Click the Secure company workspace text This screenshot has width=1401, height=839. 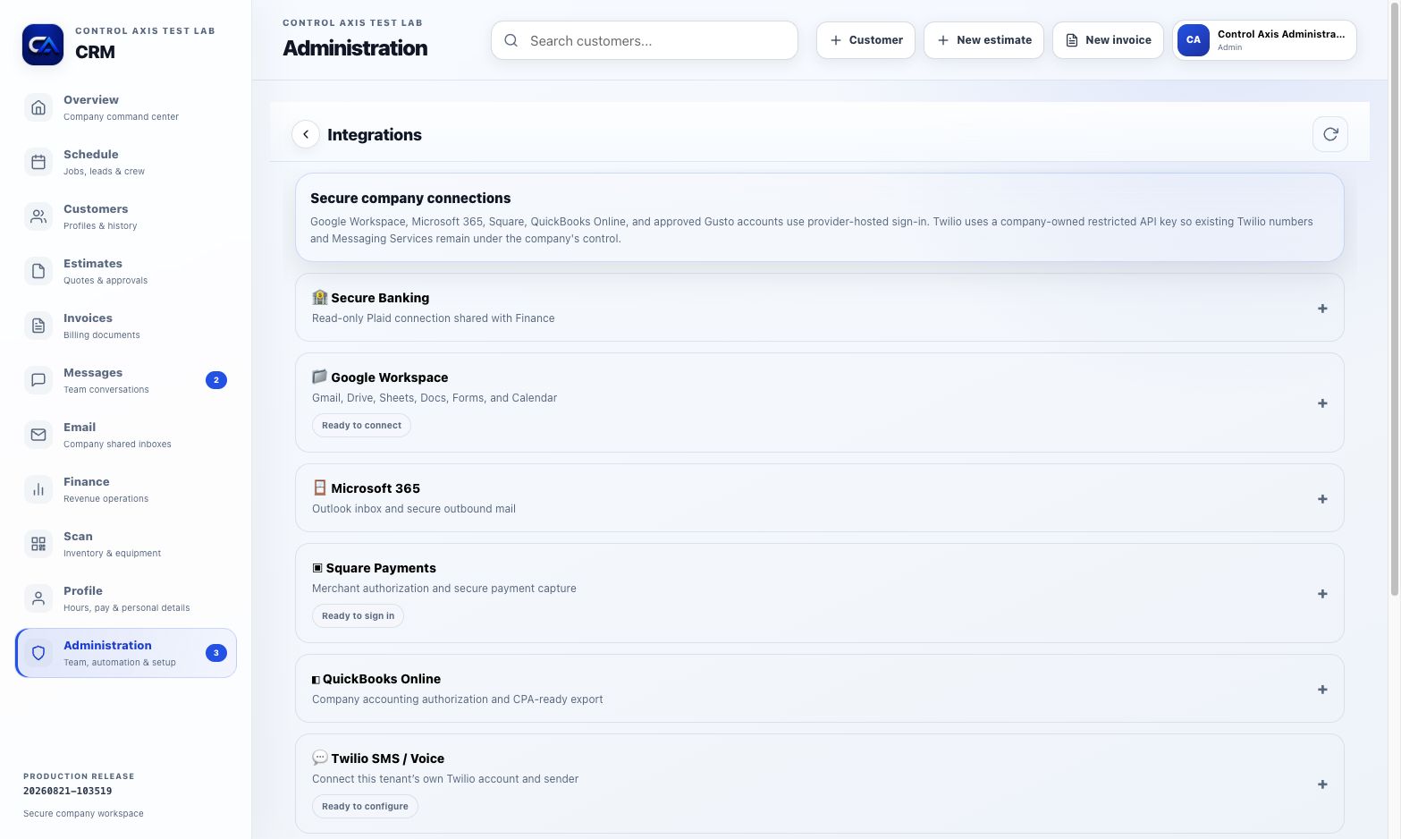[83, 814]
